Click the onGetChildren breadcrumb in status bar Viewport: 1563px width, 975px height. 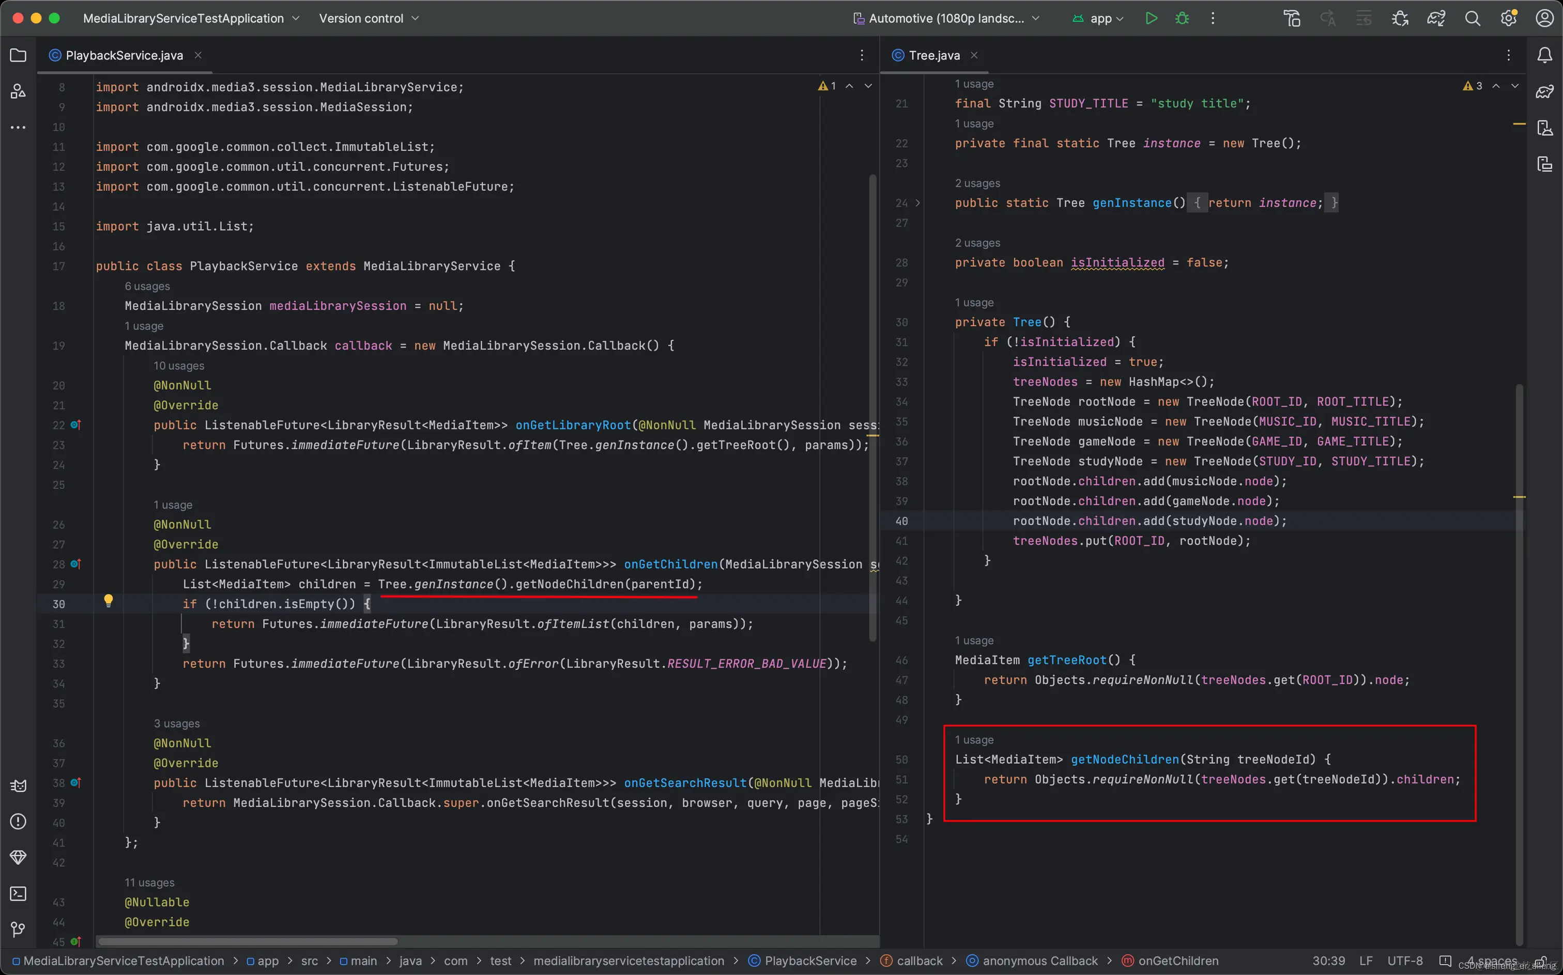(x=1178, y=961)
